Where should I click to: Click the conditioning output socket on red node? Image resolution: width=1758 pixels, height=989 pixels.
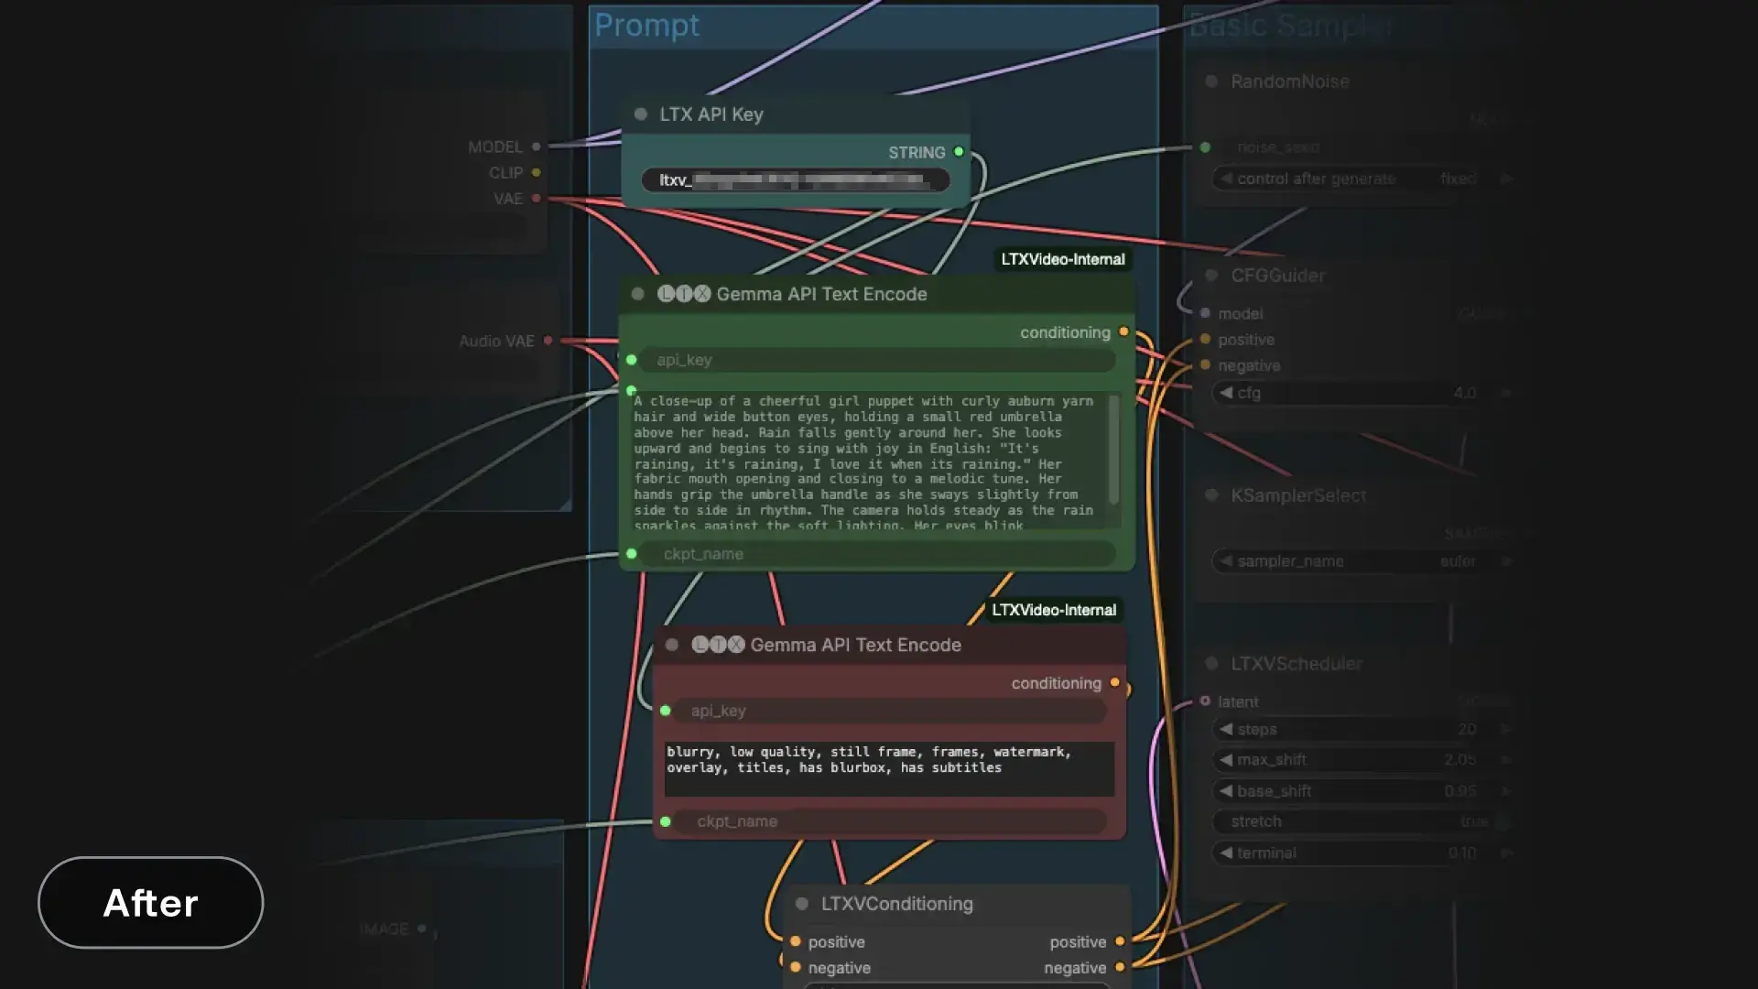pyautogui.click(x=1114, y=682)
